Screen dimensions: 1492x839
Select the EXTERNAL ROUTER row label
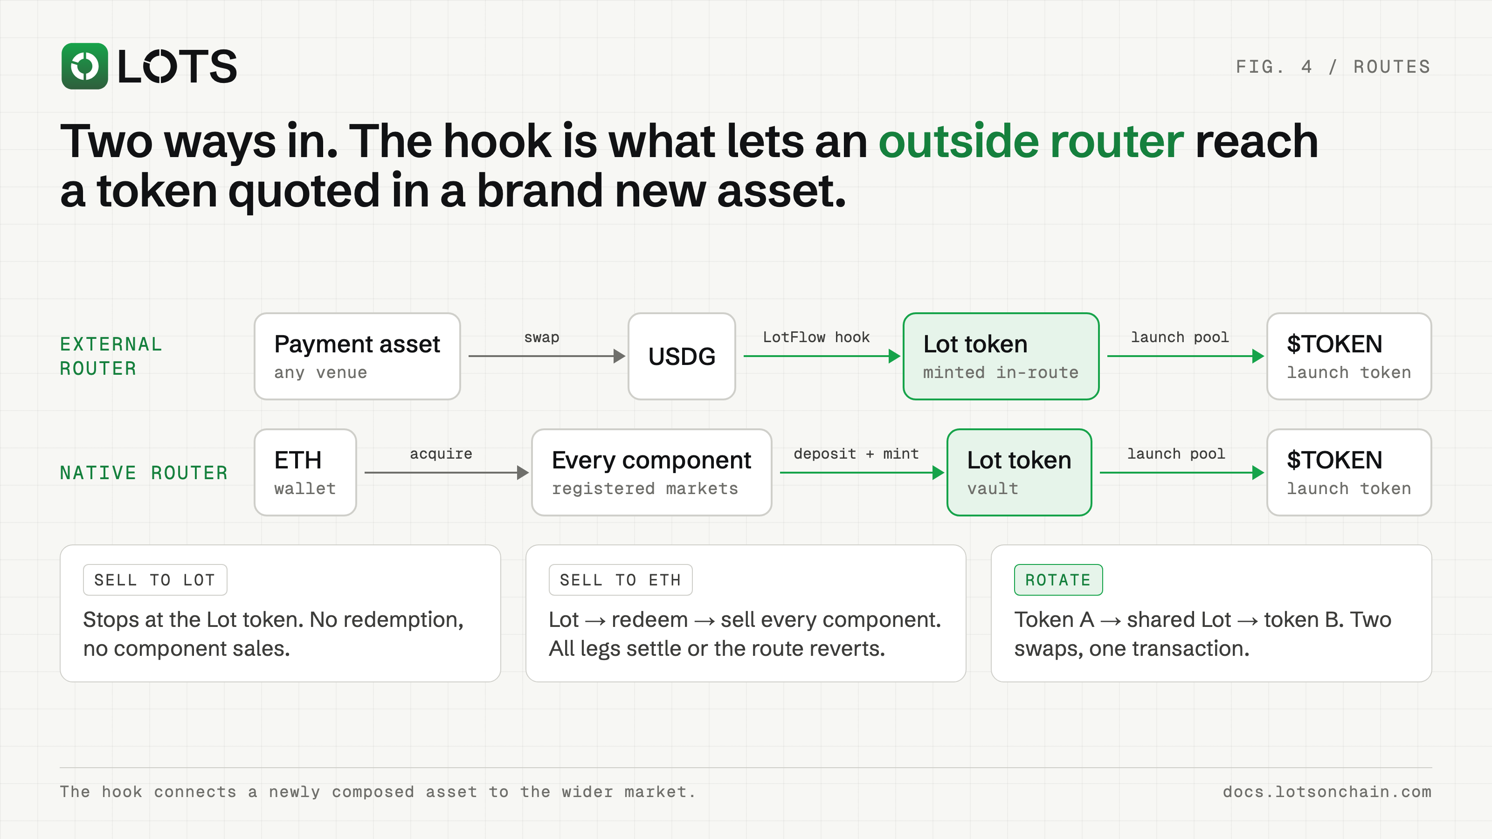point(111,356)
